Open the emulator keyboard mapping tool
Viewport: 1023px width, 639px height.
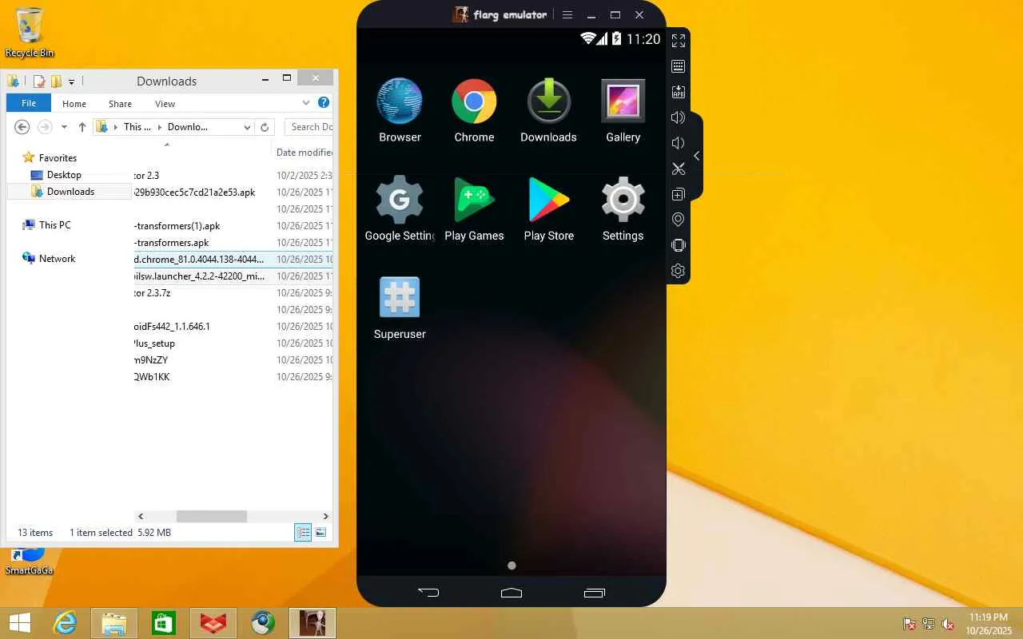point(678,66)
